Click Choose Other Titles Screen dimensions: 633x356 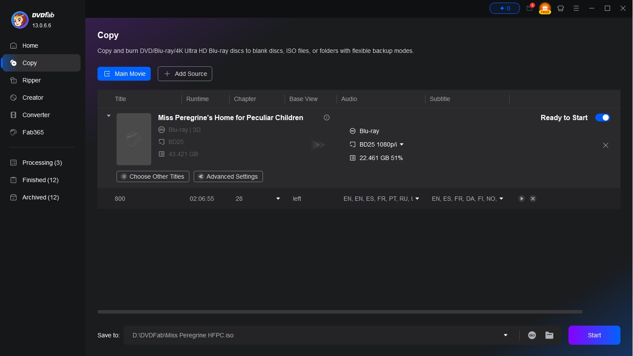pyautogui.click(x=153, y=176)
